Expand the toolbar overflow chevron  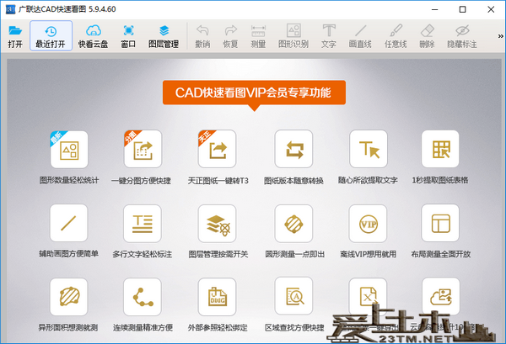click(x=500, y=36)
